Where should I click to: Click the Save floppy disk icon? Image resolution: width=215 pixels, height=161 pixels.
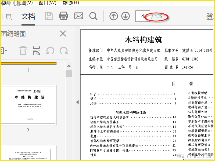point(49,16)
